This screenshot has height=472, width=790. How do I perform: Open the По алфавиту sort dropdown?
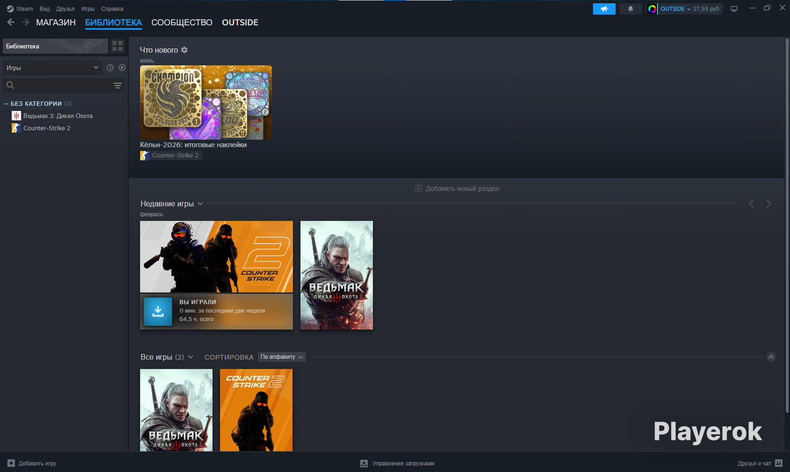click(282, 357)
